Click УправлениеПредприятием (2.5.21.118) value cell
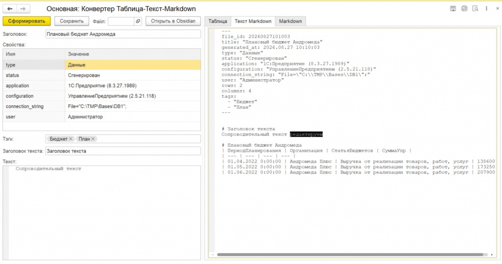 click(133, 96)
